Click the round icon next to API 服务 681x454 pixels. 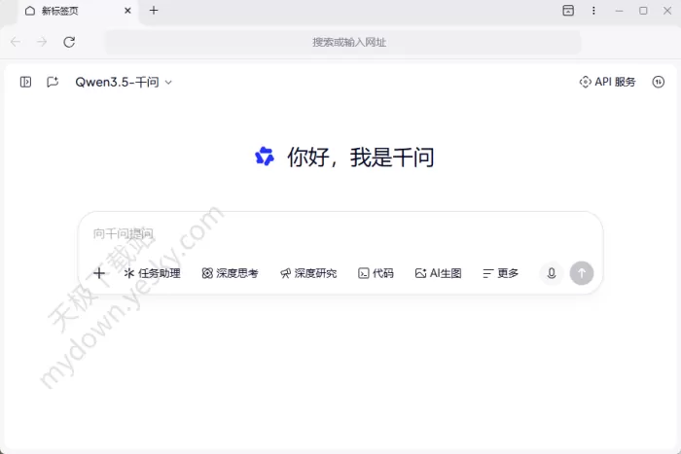pyautogui.click(x=659, y=82)
